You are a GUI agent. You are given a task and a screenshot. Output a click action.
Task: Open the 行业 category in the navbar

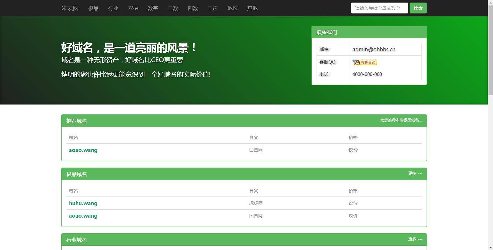coord(113,8)
